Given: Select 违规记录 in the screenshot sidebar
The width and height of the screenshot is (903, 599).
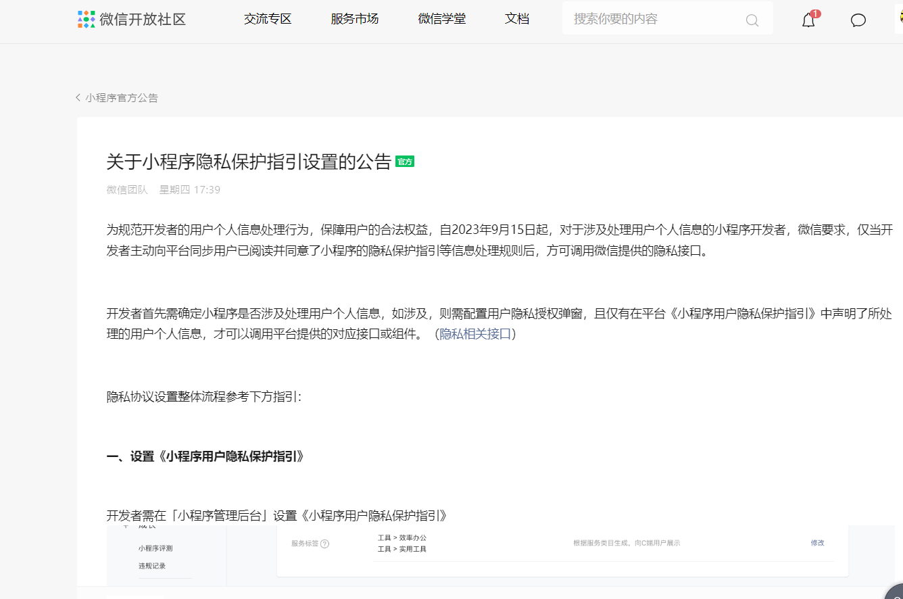Looking at the screenshot, I should point(152,566).
